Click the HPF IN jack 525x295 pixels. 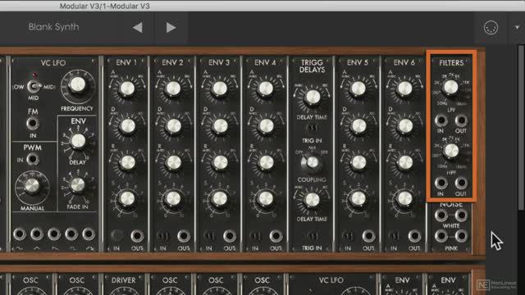pos(441,183)
